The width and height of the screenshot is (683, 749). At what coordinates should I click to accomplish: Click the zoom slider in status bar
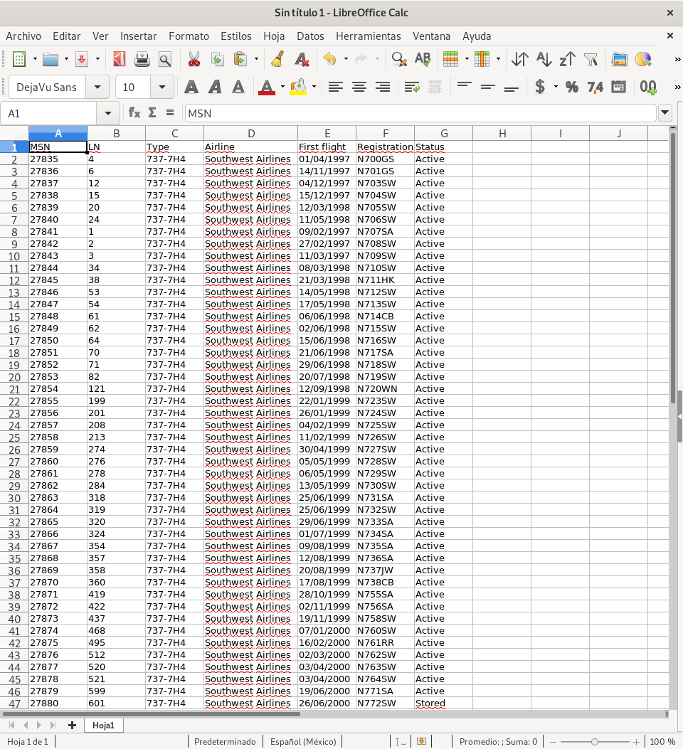595,742
